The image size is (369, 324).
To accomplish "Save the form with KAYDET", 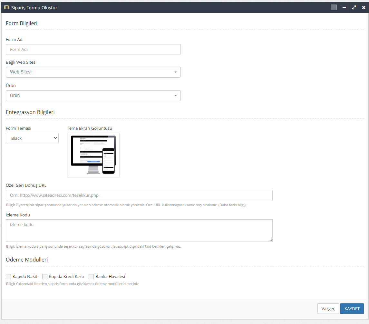I will (x=352, y=309).
